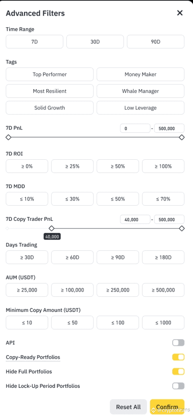Screen dimensions: 193x417
Task: Choose the Top Performer tag
Action: 50,74
